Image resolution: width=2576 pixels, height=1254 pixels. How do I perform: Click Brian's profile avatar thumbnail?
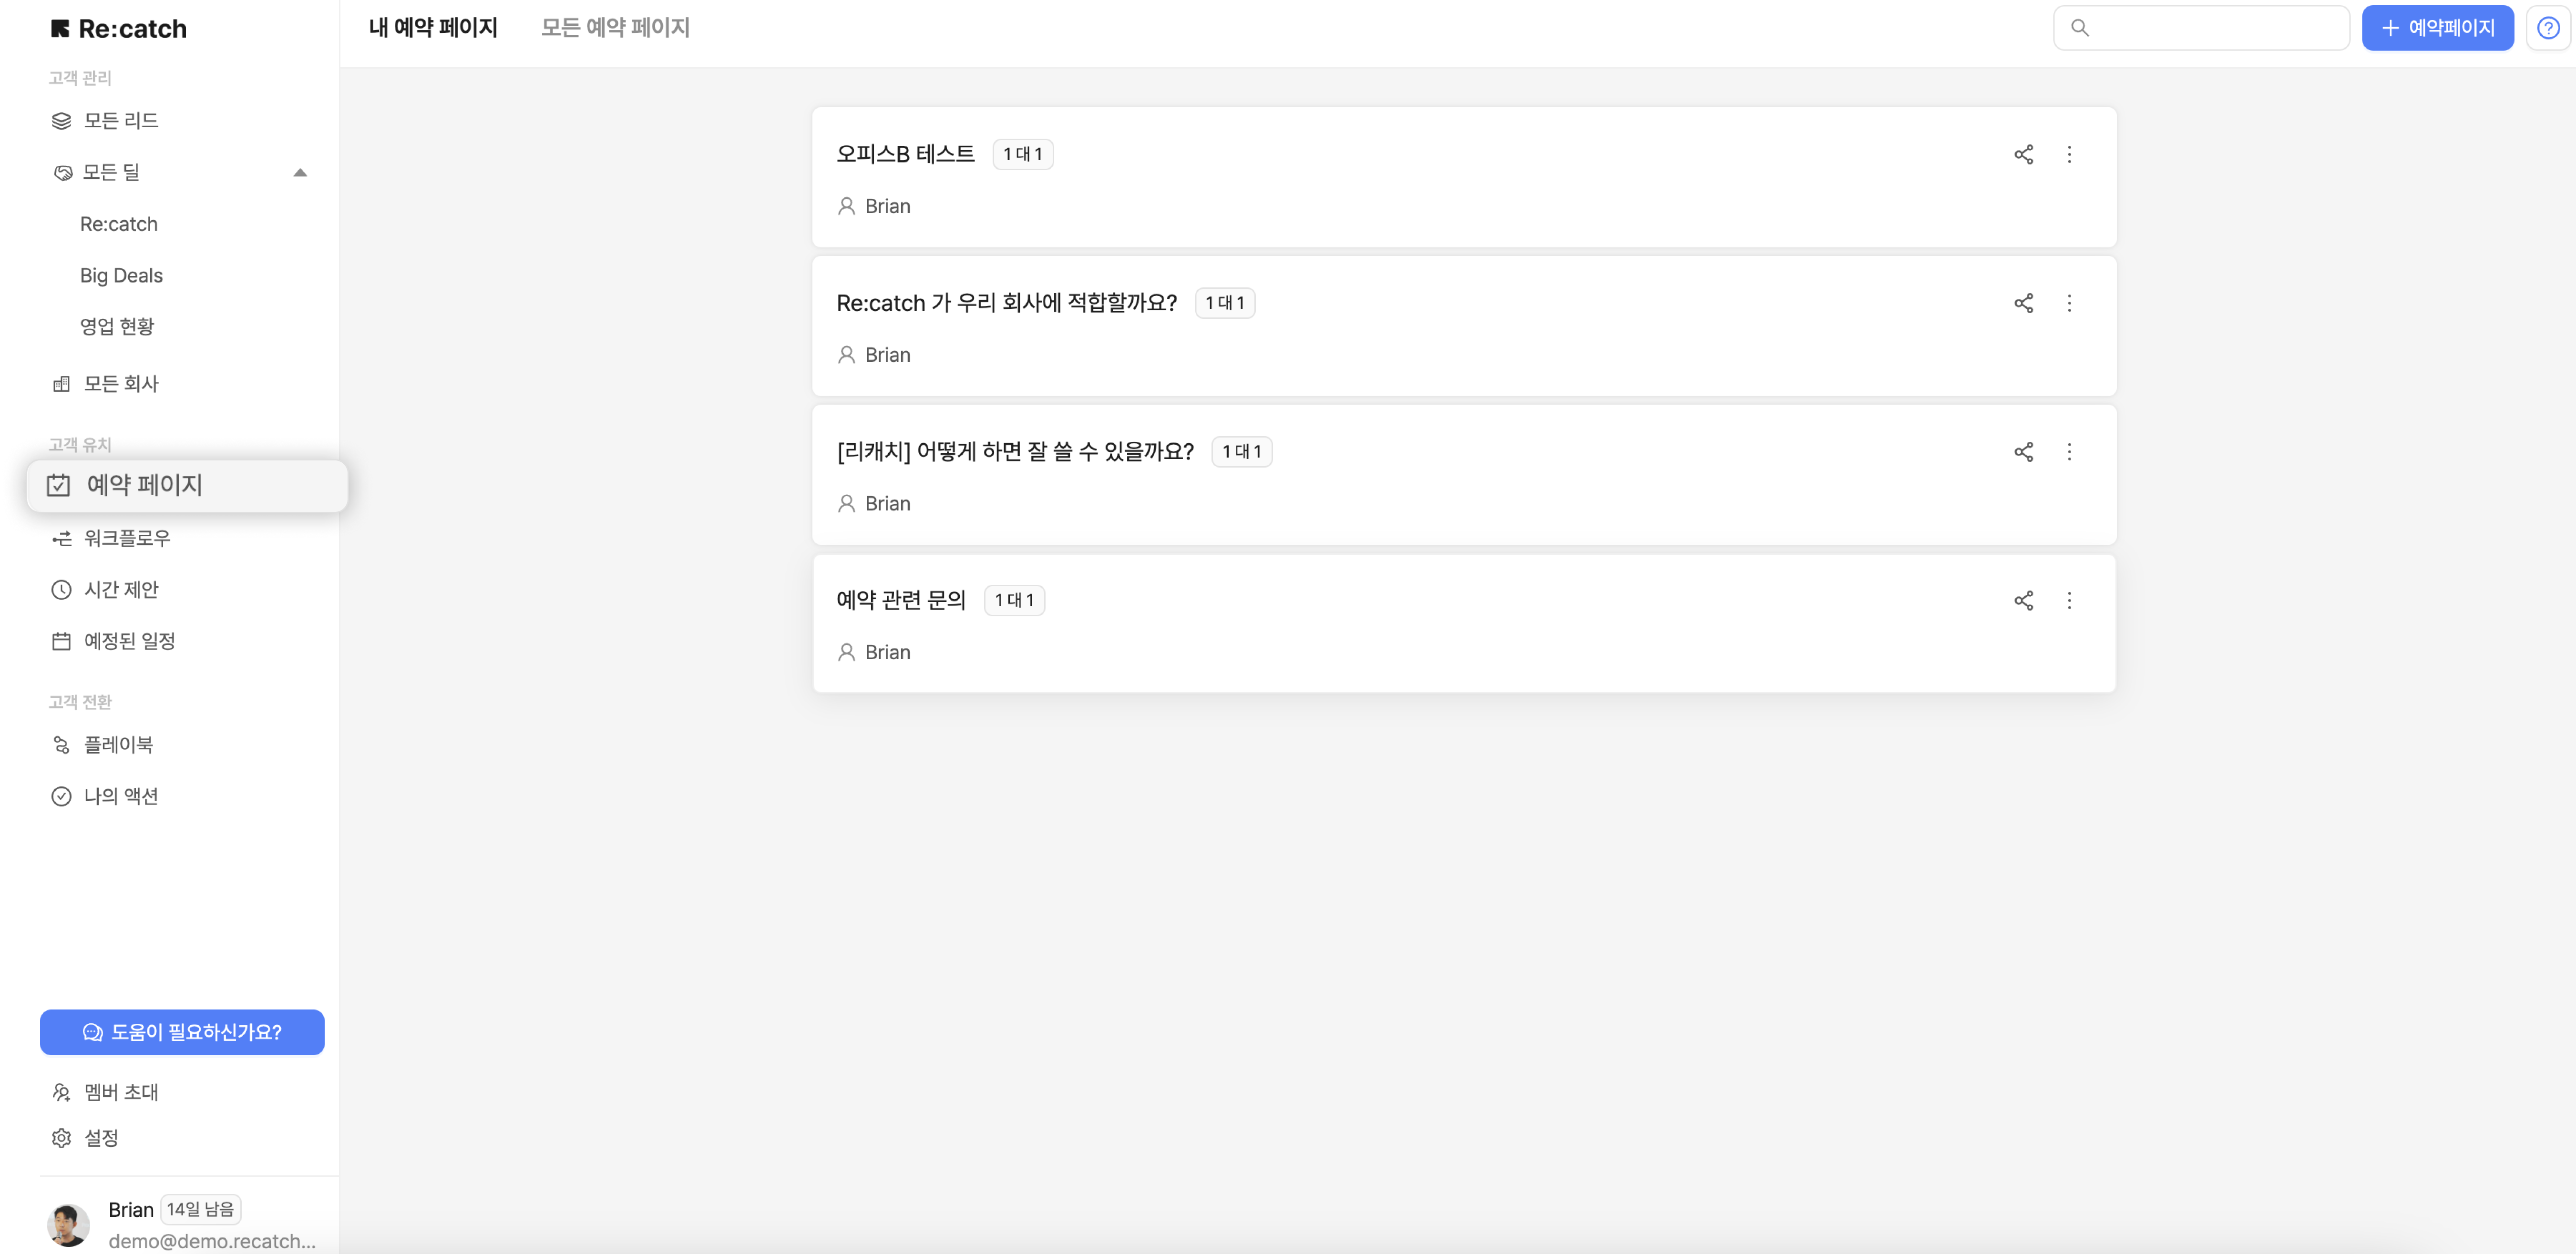pyautogui.click(x=69, y=1224)
